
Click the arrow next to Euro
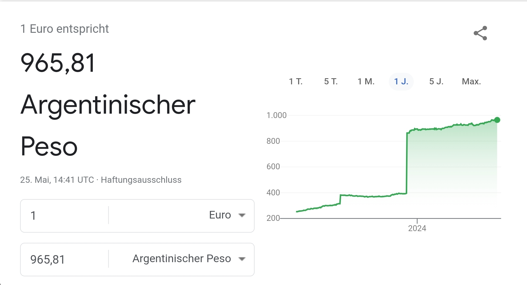[242, 215]
